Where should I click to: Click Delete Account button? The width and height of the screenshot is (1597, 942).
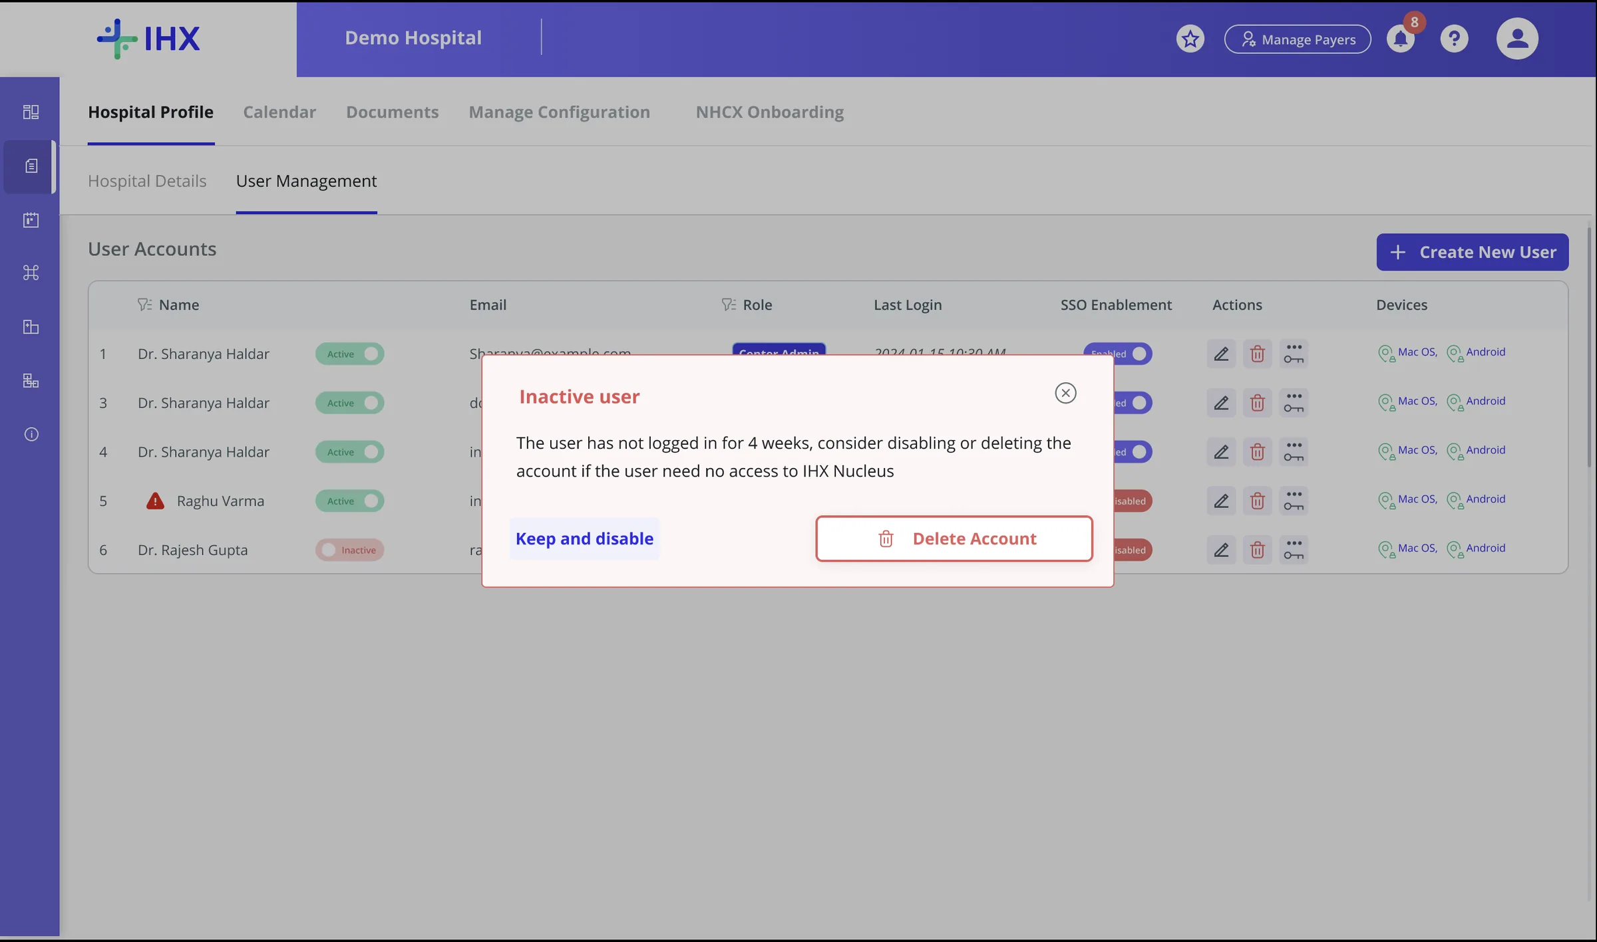pyautogui.click(x=954, y=538)
